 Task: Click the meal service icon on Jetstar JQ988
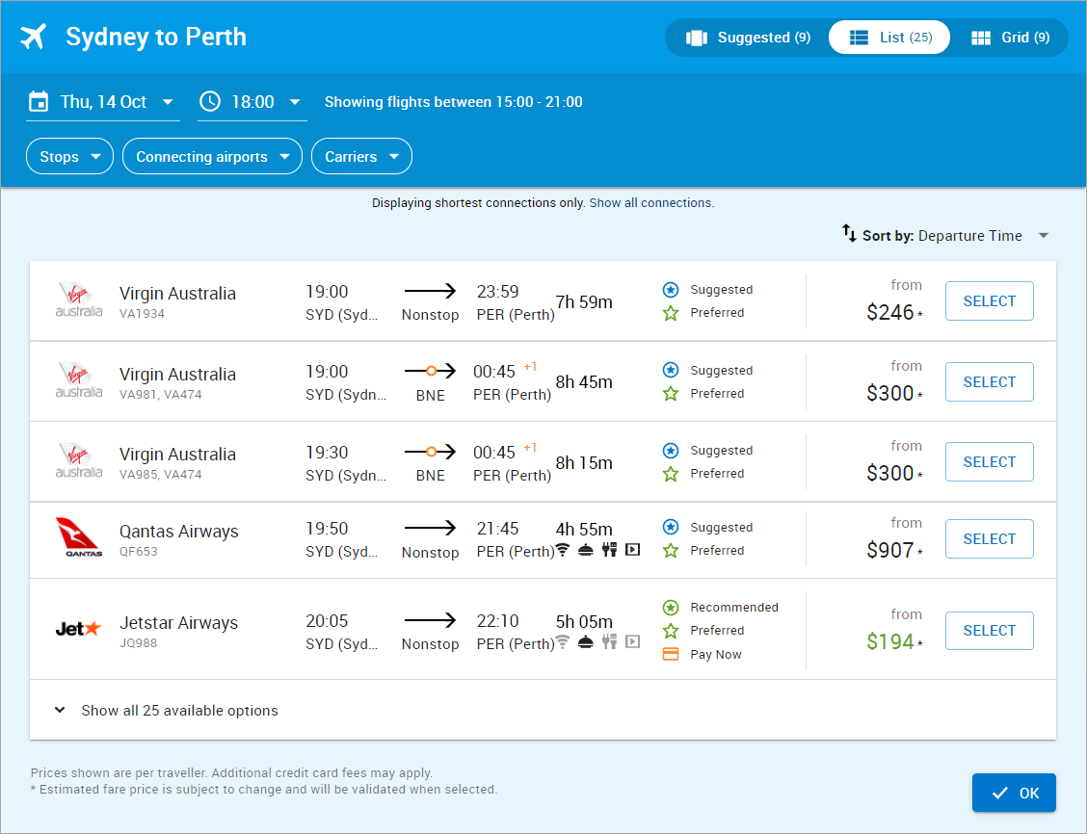coord(586,642)
